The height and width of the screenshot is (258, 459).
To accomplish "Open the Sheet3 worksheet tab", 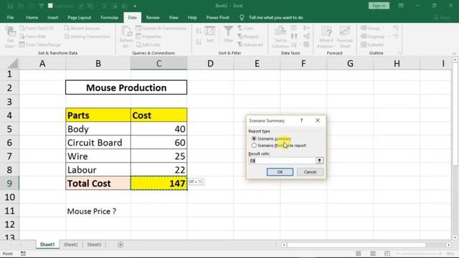I will tap(94, 244).
